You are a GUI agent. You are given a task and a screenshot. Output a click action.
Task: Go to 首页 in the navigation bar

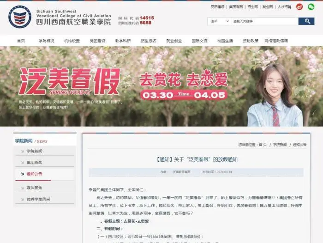pyautogui.click(x=21, y=41)
